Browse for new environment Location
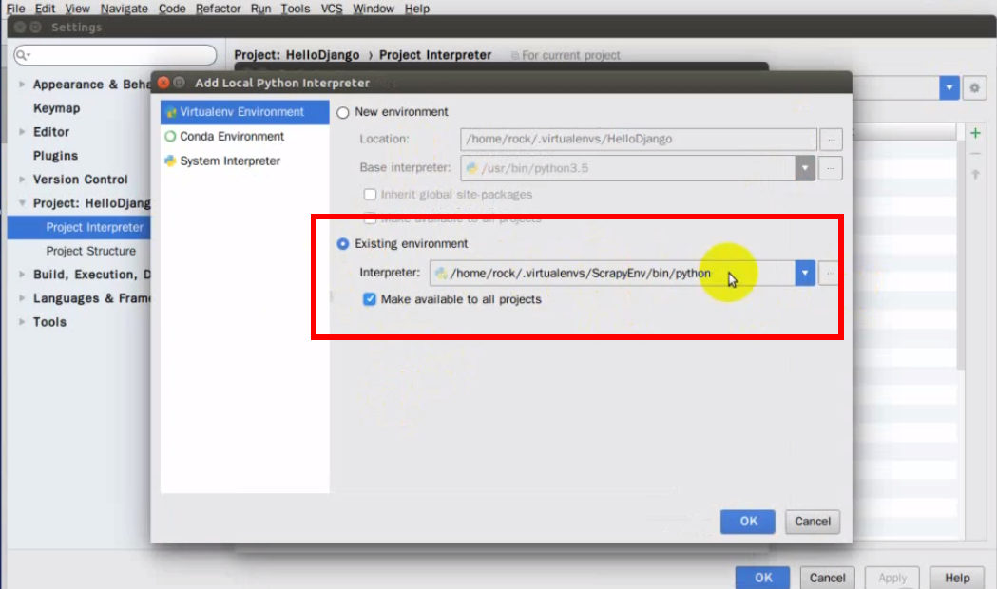 [x=831, y=139]
